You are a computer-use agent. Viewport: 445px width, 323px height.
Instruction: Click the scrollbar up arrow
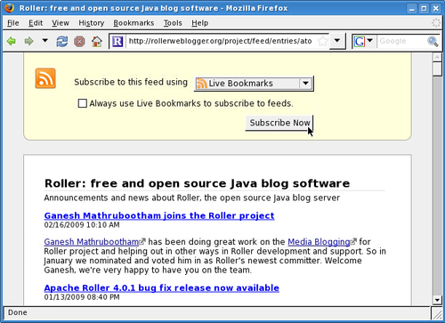[x=437, y=57]
